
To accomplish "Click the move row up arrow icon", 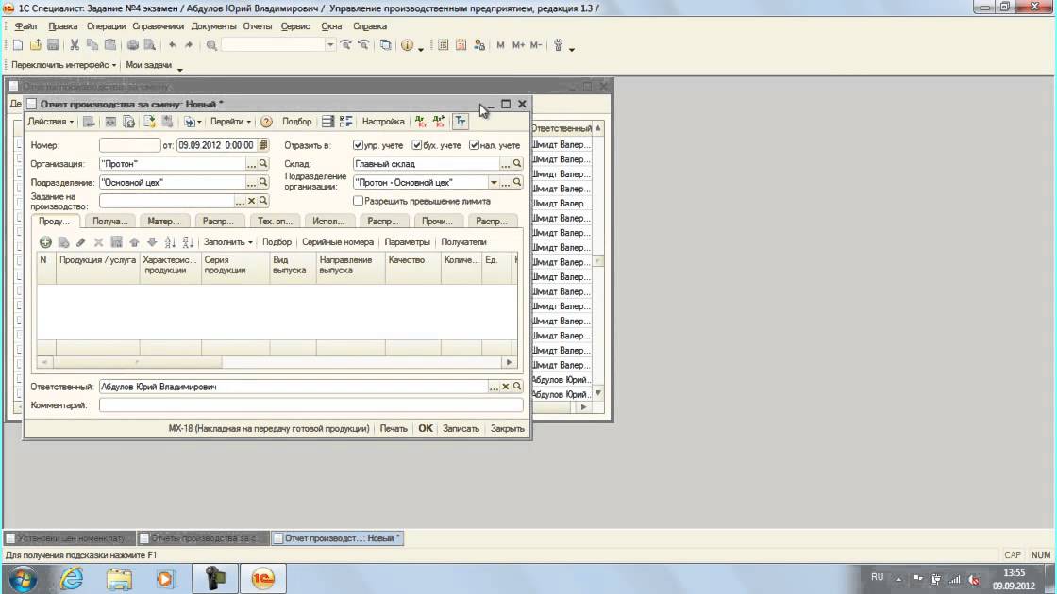I will (x=134, y=242).
